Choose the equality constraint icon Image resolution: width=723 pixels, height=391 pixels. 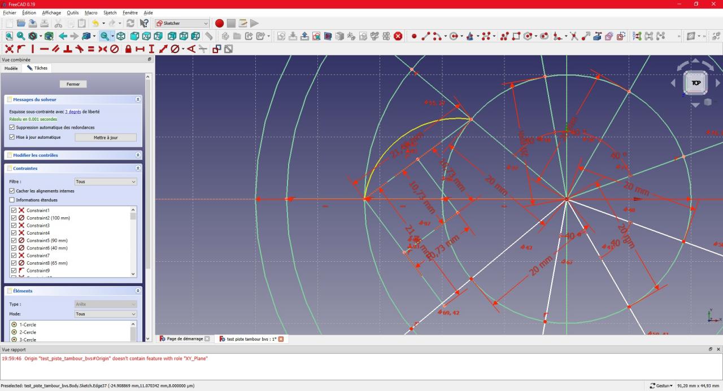pyautogui.click(x=91, y=49)
